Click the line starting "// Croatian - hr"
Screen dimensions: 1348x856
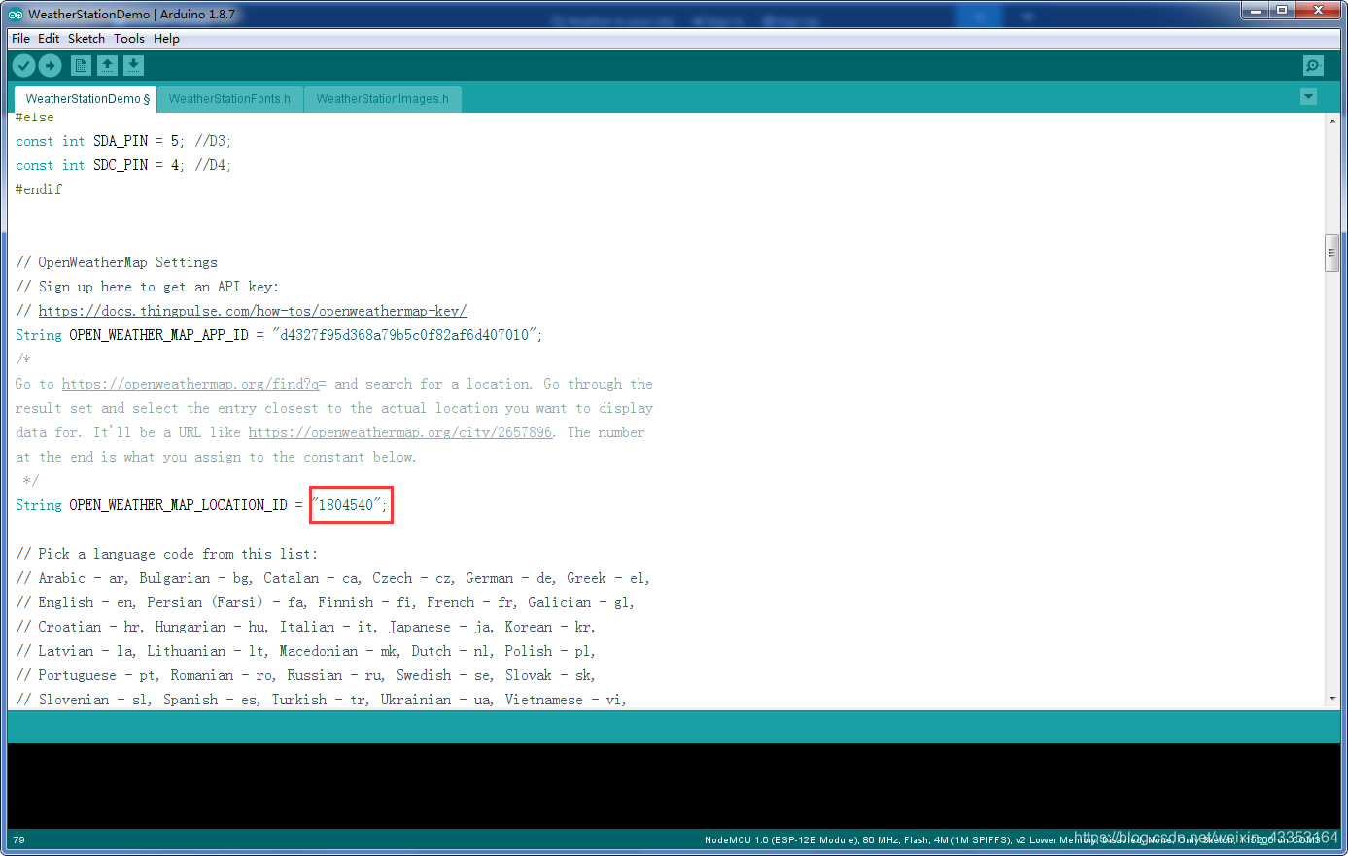tap(306, 627)
